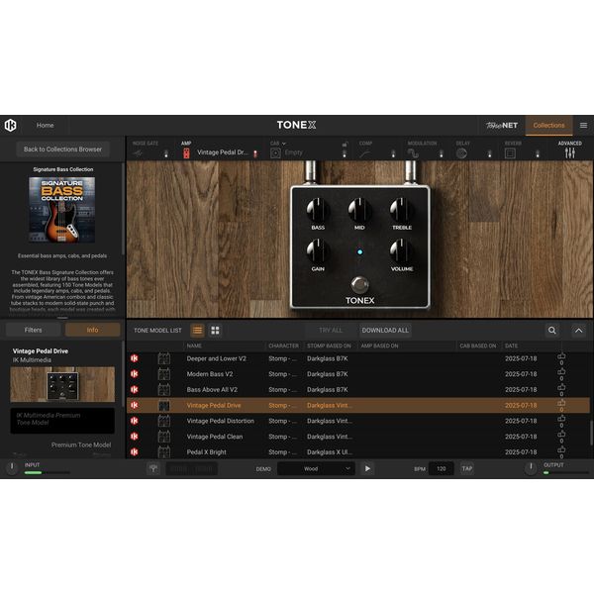Open the ADVANCED settings sliders icon
This screenshot has width=594, height=594.
pos(569,152)
